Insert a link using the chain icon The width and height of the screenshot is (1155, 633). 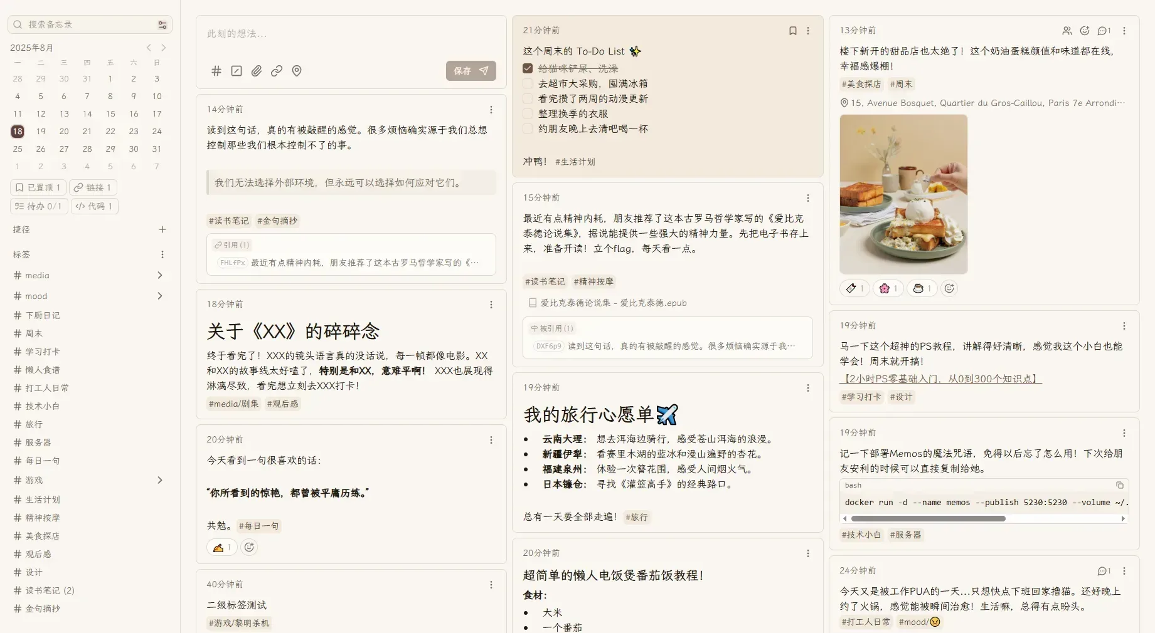(277, 71)
